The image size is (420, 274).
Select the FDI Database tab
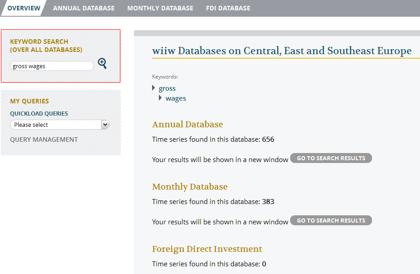(x=228, y=8)
